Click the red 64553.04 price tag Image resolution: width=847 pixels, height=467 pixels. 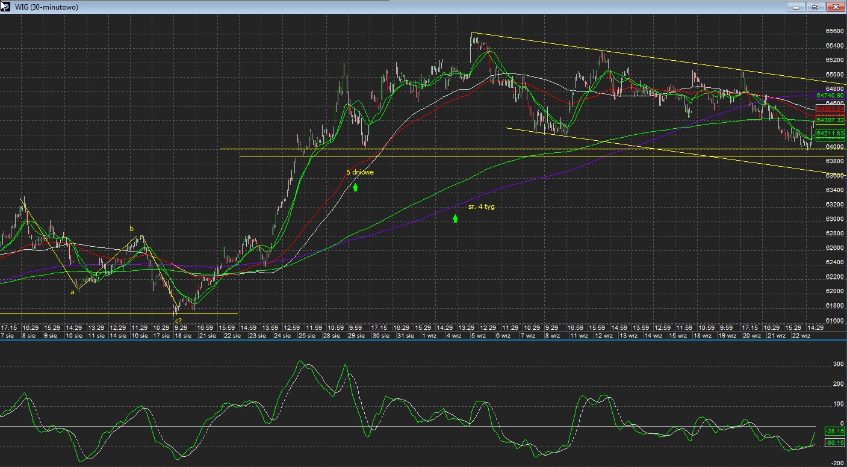pos(830,109)
